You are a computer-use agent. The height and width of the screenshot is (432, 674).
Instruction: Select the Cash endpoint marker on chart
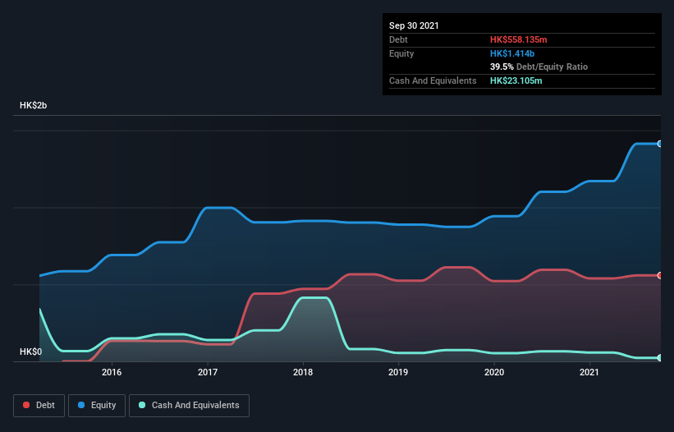[x=660, y=357]
